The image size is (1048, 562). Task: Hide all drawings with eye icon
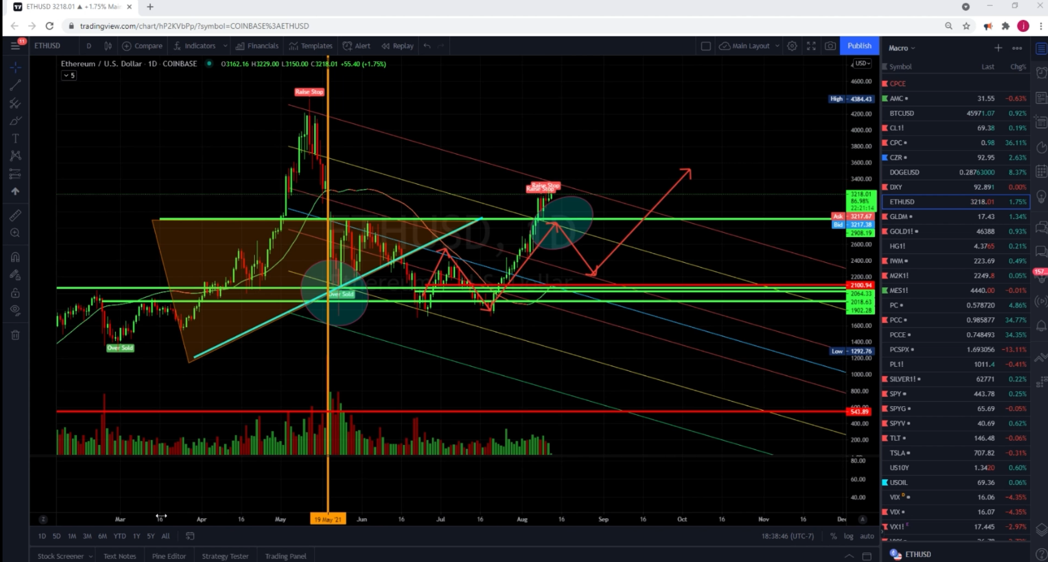(16, 310)
